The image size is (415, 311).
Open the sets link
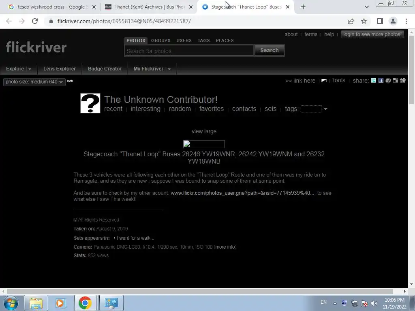click(x=270, y=109)
